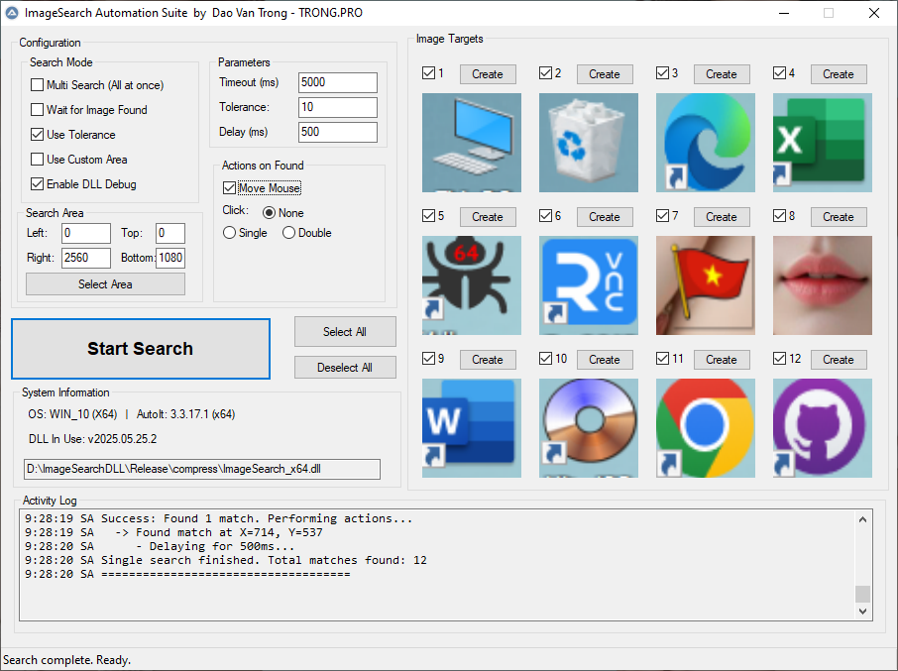898x671 pixels.
Task: Click the Top search area field
Action: [170, 233]
